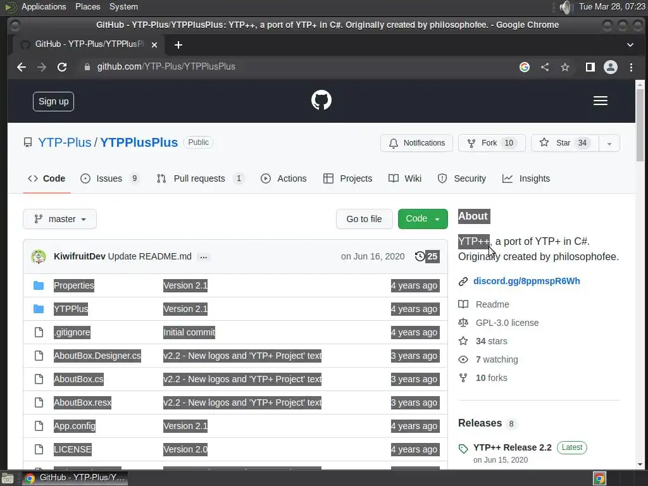Click the Properties folder icon
648x486 pixels.
[39, 285]
